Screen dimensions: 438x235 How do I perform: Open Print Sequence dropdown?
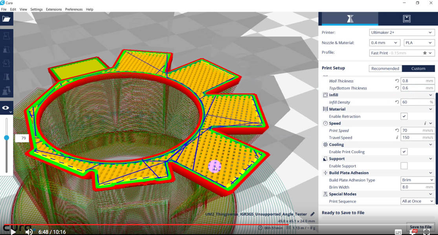click(x=417, y=201)
